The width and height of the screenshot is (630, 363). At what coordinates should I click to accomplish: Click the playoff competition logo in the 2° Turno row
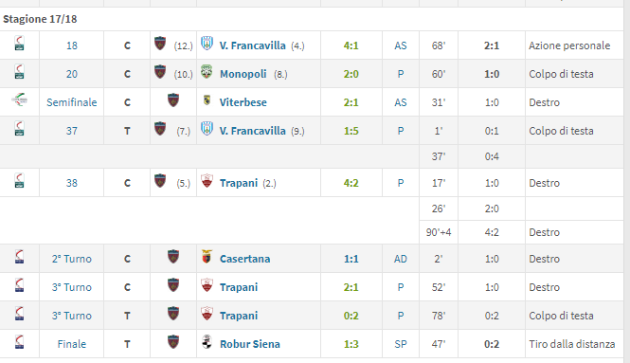point(19,257)
